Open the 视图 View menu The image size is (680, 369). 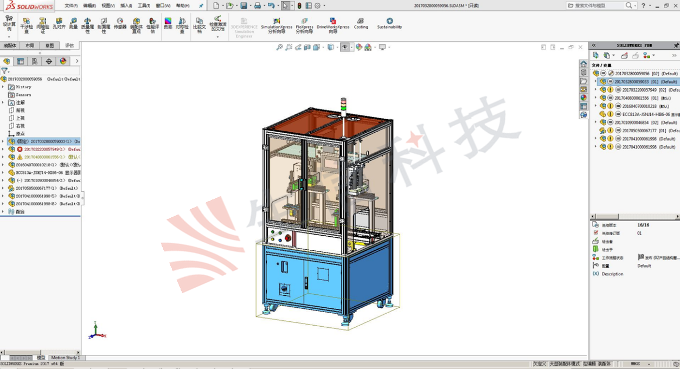(x=108, y=5)
